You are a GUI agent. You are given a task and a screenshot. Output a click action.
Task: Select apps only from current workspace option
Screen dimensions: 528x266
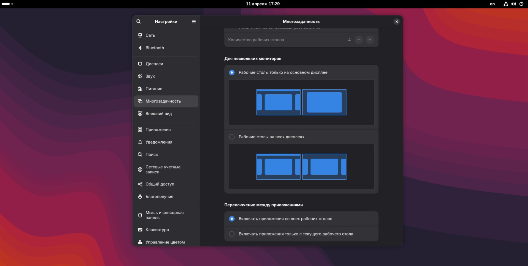[x=232, y=234]
